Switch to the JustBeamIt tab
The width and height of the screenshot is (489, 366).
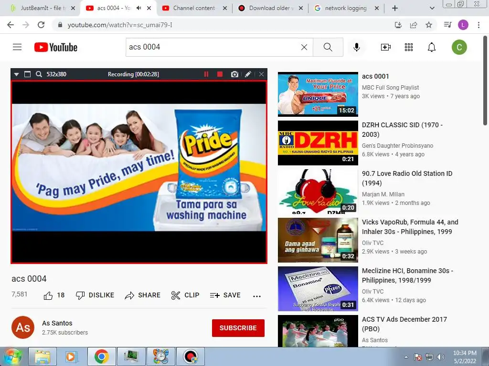[x=43, y=8]
